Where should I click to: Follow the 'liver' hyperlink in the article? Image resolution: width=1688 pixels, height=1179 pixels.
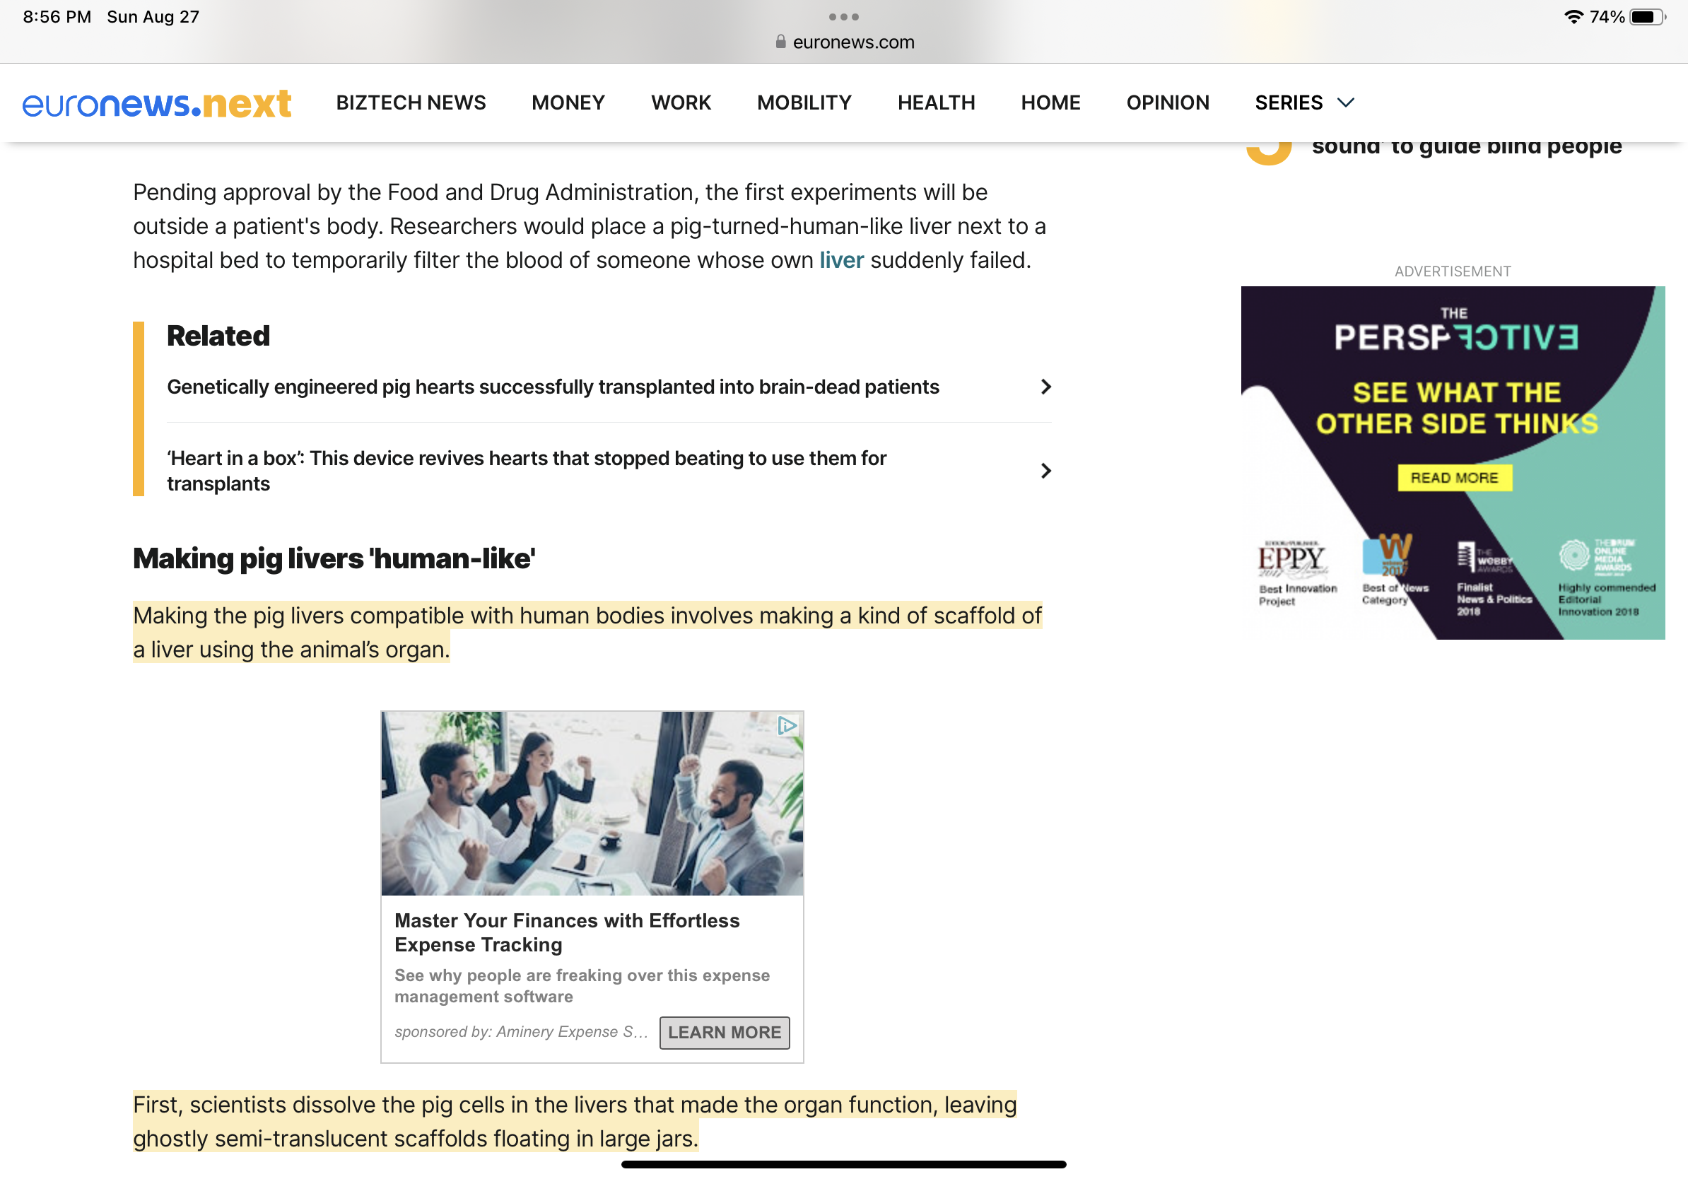(x=841, y=260)
